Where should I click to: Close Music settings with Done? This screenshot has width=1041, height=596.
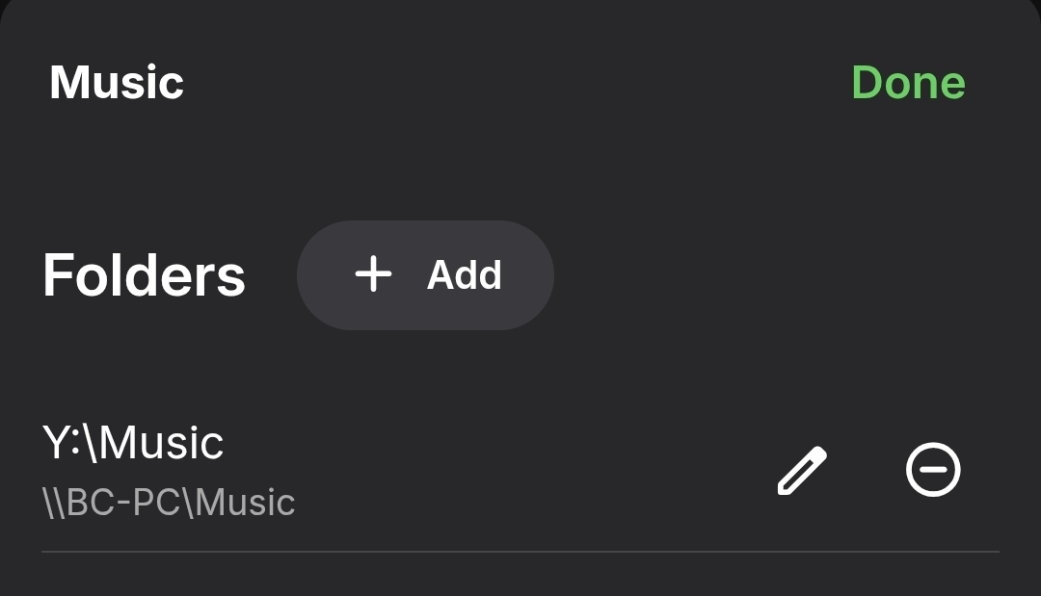pos(908,82)
